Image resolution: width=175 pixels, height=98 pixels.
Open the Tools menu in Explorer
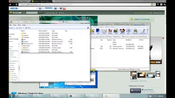(x=19, y=25)
